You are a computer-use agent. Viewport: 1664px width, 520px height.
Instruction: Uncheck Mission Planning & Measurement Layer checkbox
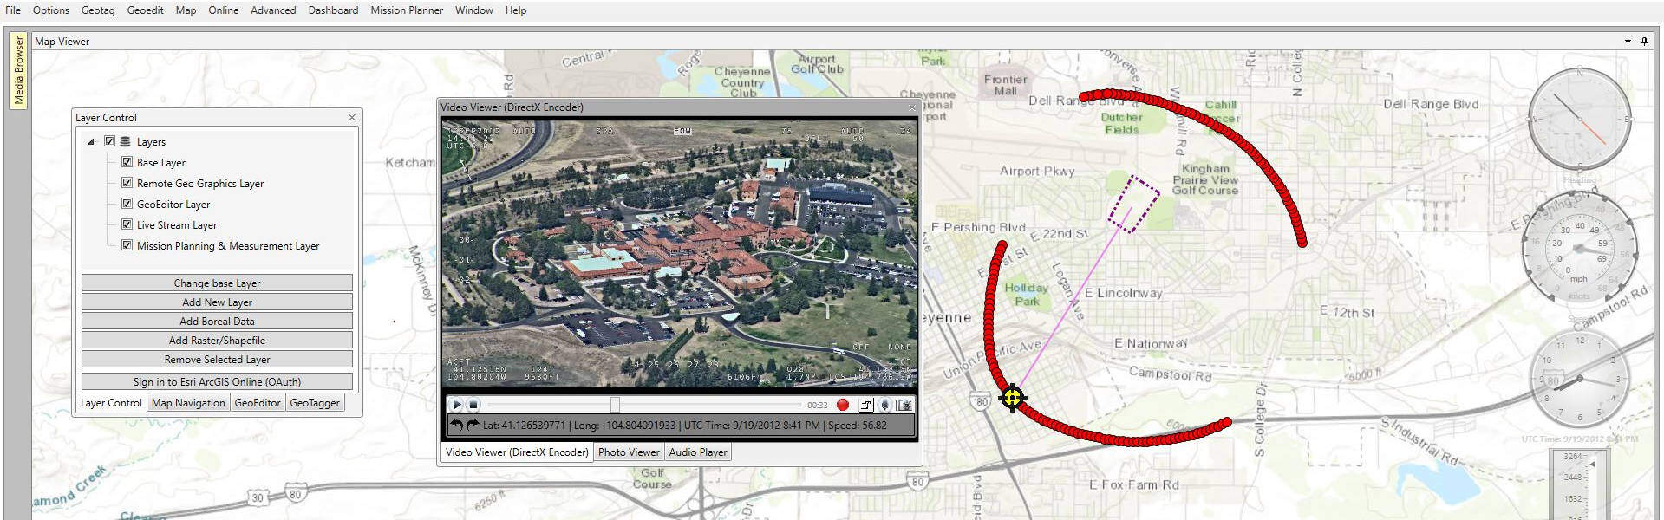click(127, 245)
